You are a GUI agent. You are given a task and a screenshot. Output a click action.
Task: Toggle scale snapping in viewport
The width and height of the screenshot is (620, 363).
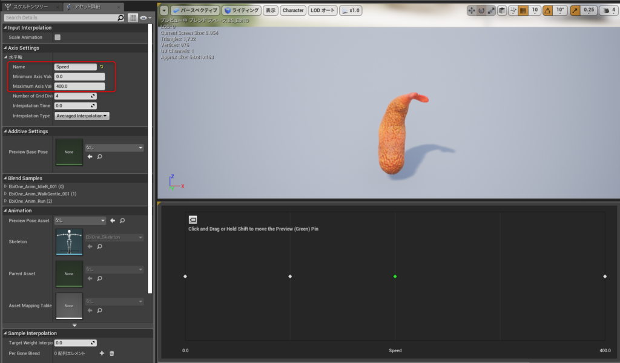pyautogui.click(x=575, y=11)
